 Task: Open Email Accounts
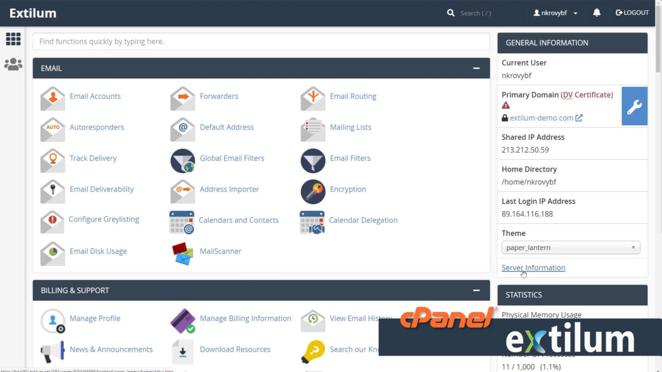[x=95, y=96]
